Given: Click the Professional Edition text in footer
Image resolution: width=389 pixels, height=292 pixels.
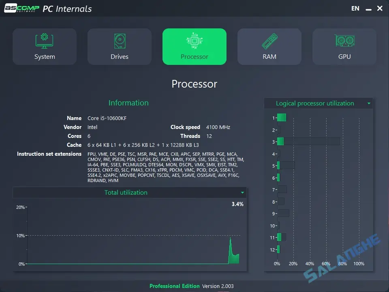Looking at the screenshot, I should [x=174, y=286].
